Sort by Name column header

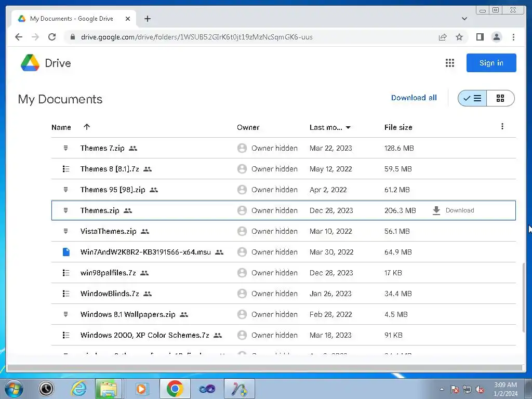click(x=61, y=127)
